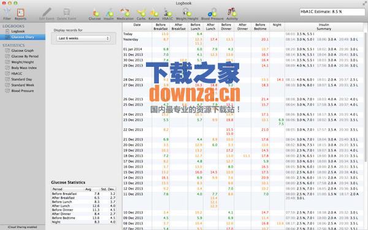Select the '31 Dec 2013' row
This screenshot has width=368, height=230.
pos(243,55)
